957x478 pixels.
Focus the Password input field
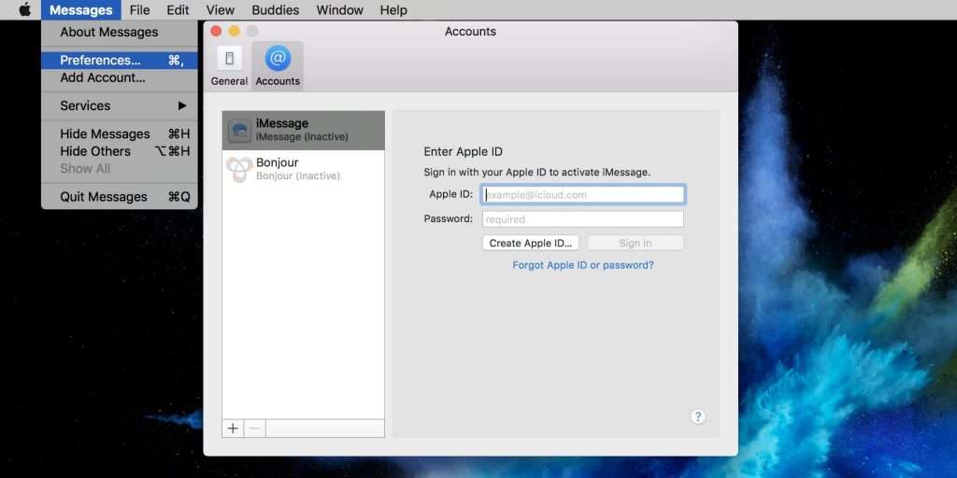(583, 218)
